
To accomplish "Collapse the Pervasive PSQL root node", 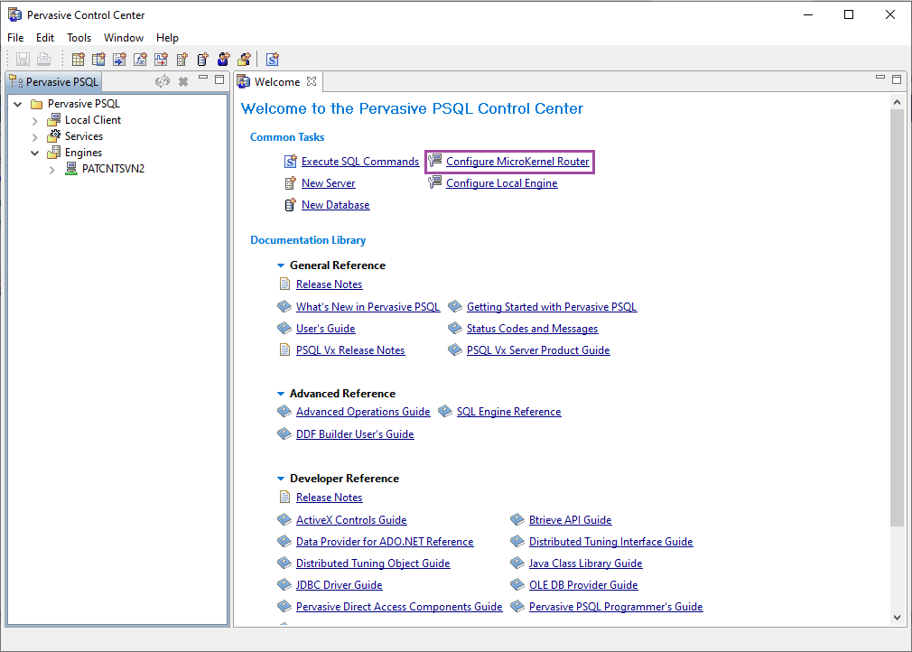I will tap(18, 104).
